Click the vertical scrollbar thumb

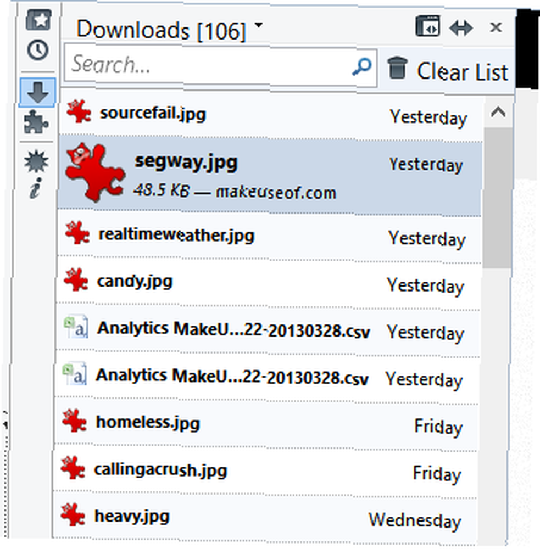[x=497, y=198]
